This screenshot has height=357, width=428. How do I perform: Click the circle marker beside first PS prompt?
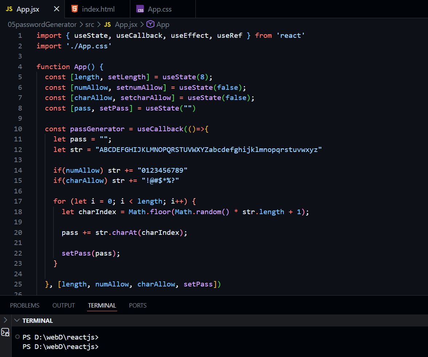tap(17, 337)
